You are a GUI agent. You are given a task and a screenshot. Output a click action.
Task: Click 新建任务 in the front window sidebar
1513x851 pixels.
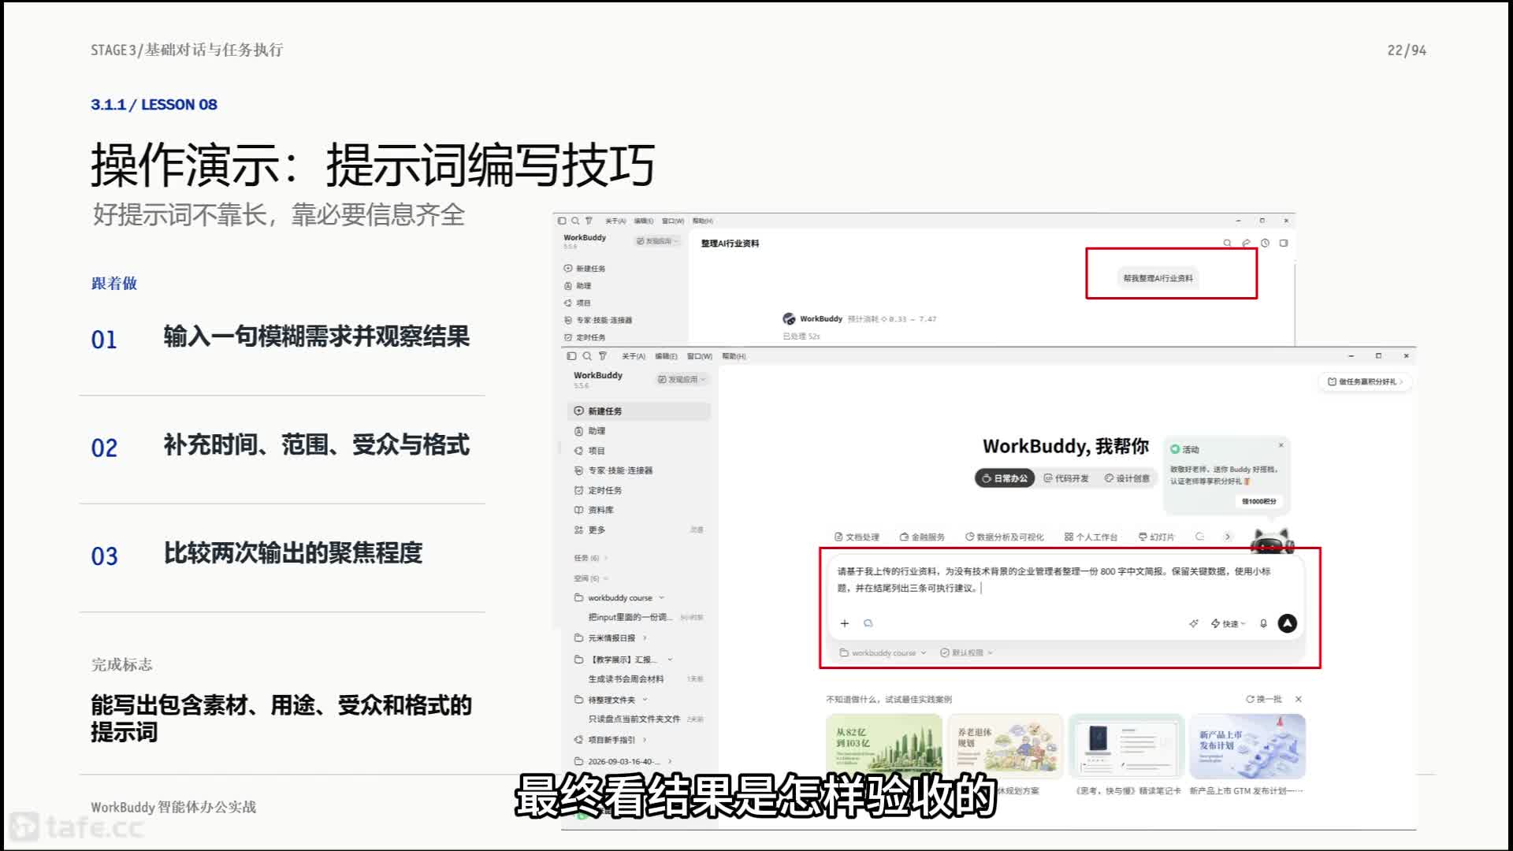tap(638, 411)
